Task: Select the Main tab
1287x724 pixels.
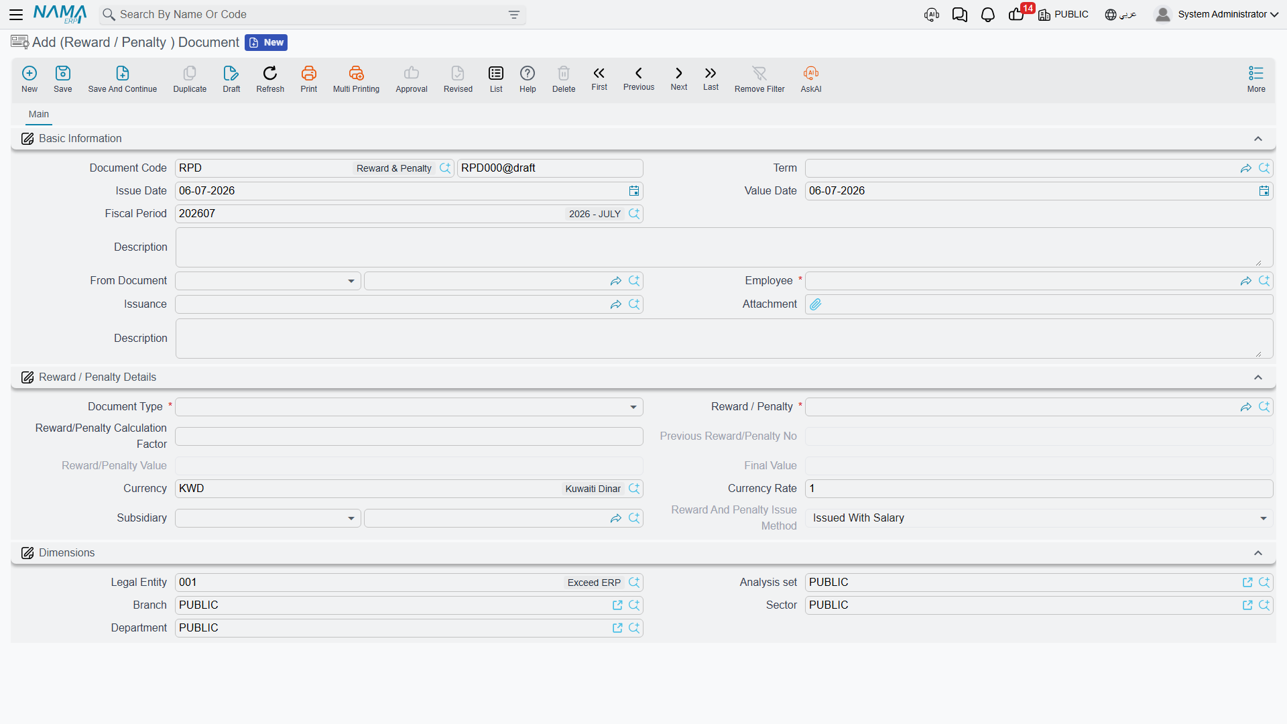Action: pos(39,114)
